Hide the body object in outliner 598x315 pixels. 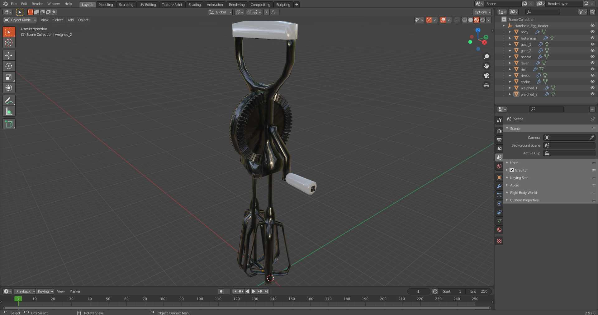(x=592, y=32)
